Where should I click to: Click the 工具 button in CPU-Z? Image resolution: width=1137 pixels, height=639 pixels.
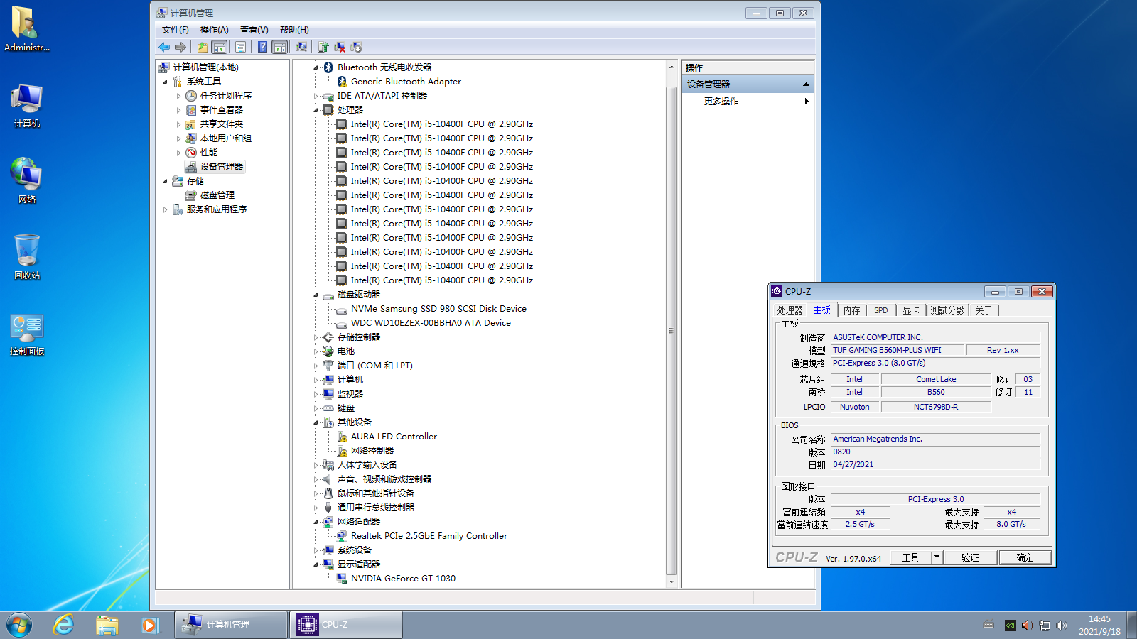click(x=911, y=557)
